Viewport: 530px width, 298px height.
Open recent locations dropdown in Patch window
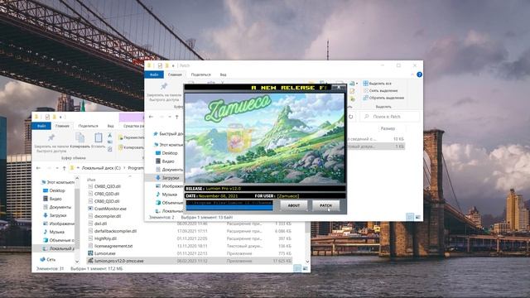(170, 117)
